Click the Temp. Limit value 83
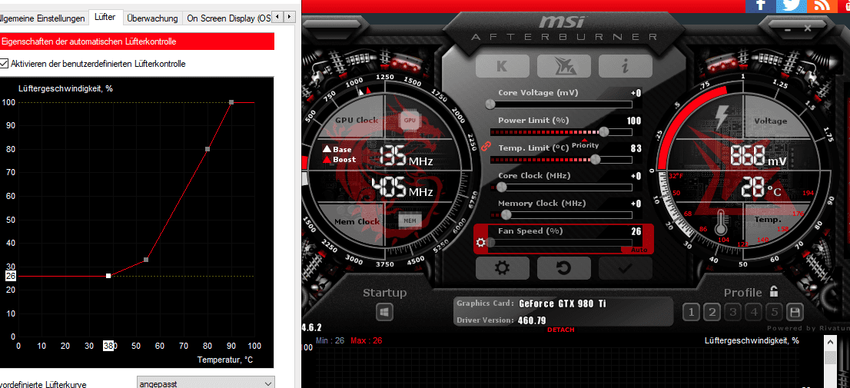The width and height of the screenshot is (850, 388). [636, 148]
